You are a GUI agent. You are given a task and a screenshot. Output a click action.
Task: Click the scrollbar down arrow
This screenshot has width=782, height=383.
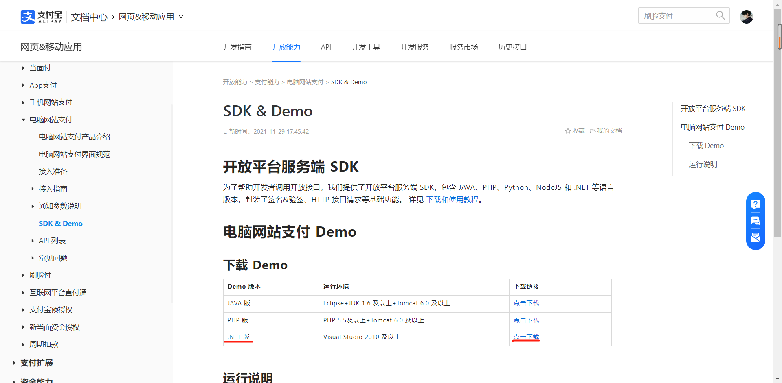[778, 379]
